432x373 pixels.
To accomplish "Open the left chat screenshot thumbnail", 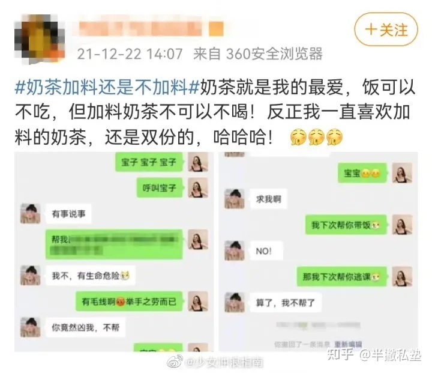I will click(114, 252).
